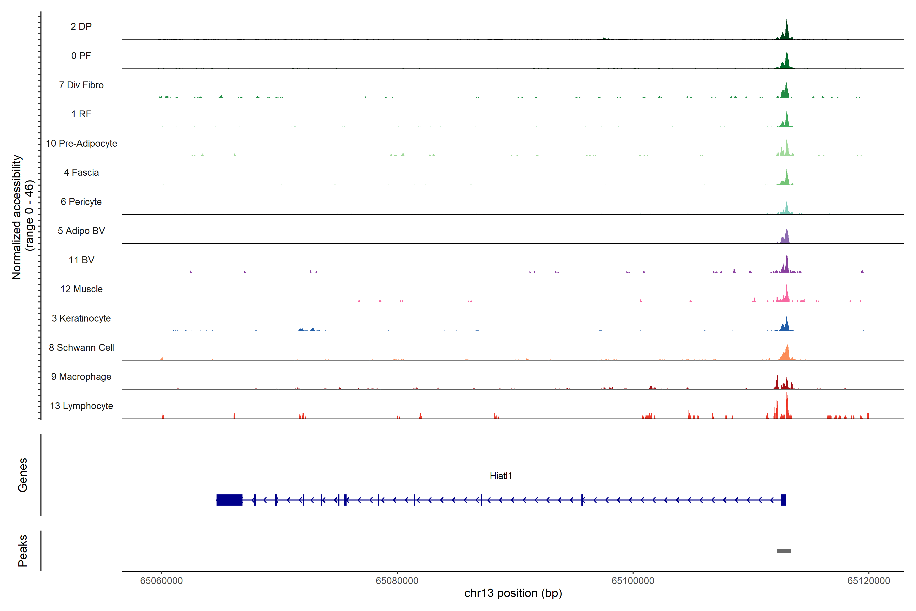Click the Genes panel label

click(x=23, y=475)
